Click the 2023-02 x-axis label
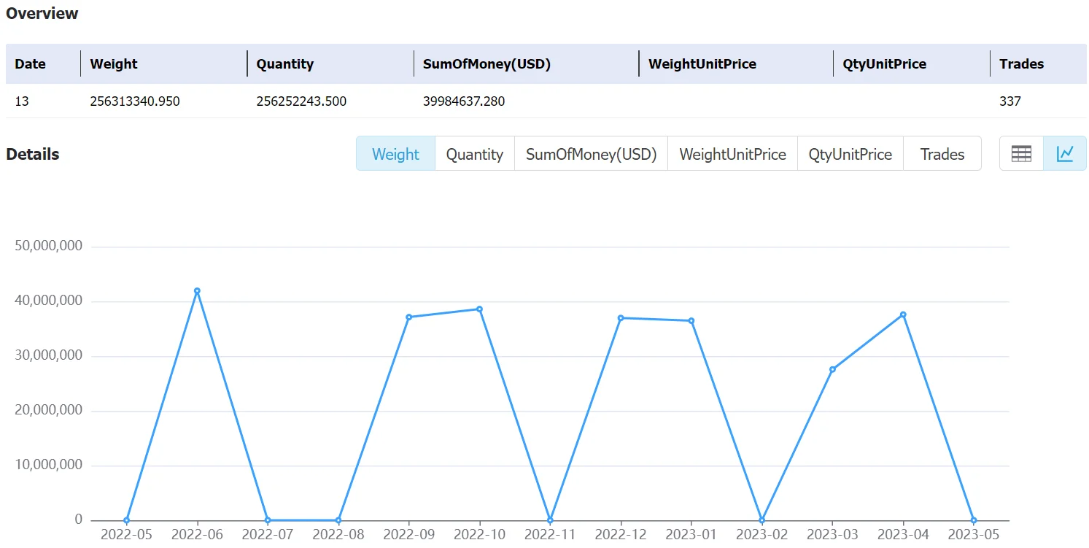1089x548 pixels. point(761,535)
